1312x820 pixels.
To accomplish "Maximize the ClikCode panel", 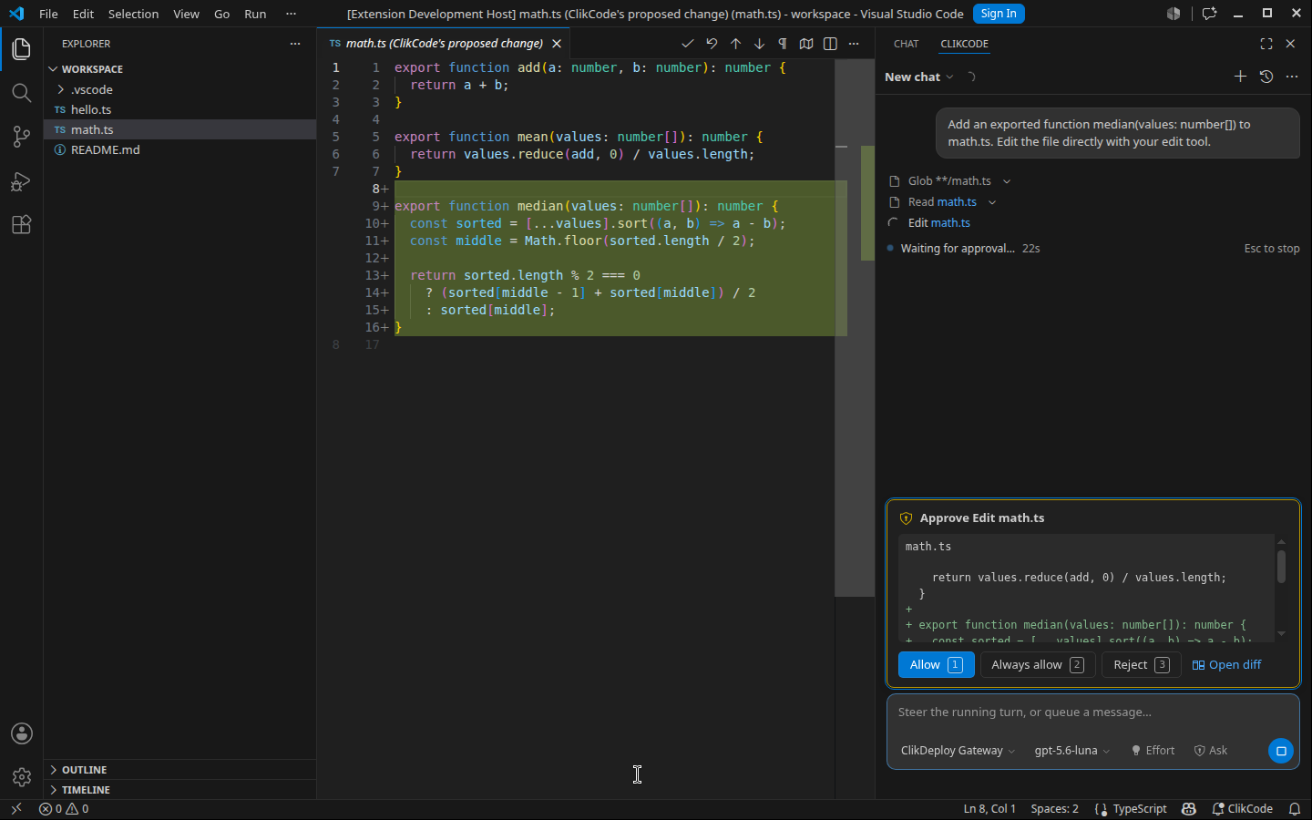I will tap(1266, 44).
